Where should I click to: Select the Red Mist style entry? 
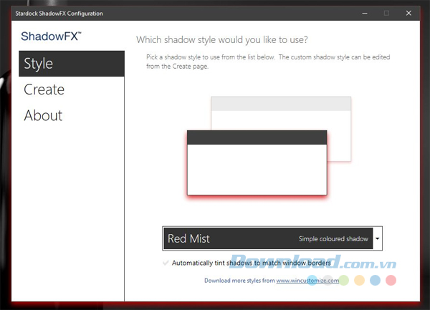click(x=268, y=238)
